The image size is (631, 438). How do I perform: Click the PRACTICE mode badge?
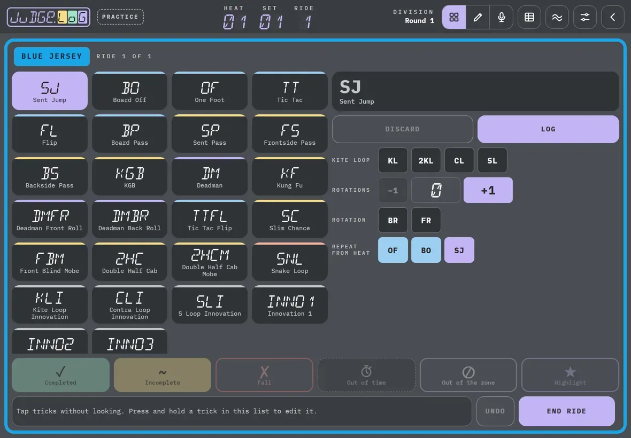coord(120,17)
